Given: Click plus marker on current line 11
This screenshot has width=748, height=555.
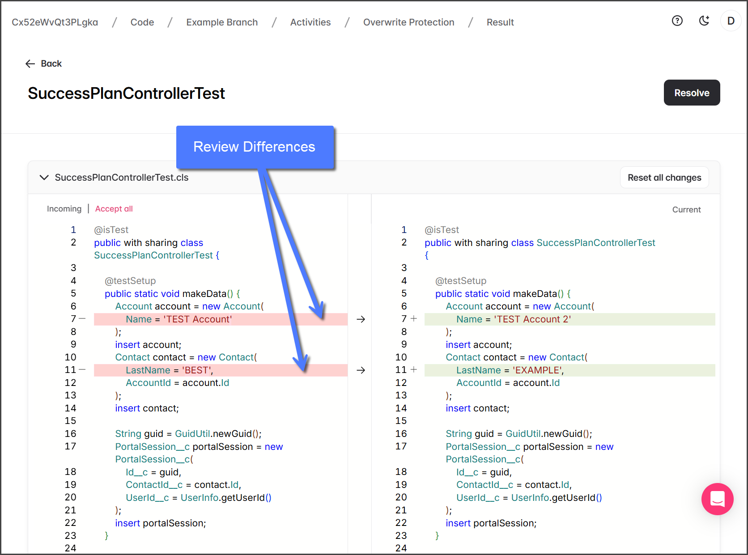Looking at the screenshot, I should tap(414, 370).
